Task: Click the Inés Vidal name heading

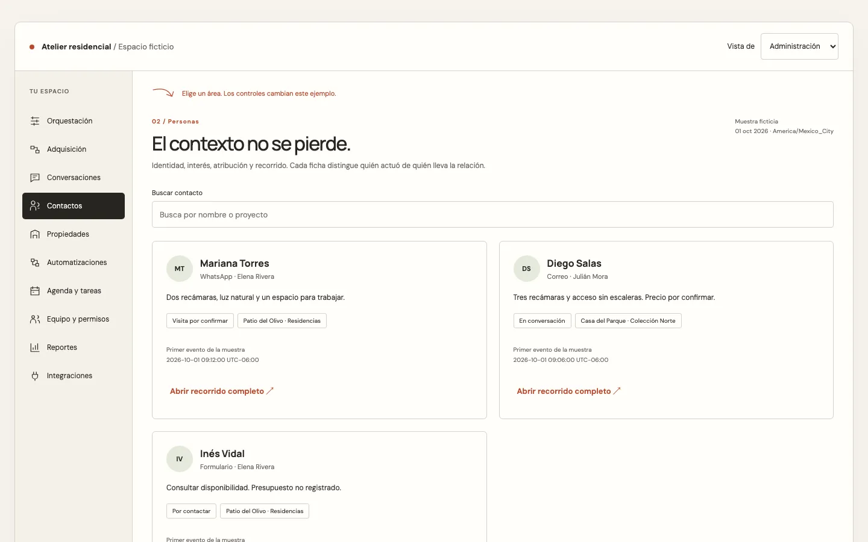Action: [222, 454]
